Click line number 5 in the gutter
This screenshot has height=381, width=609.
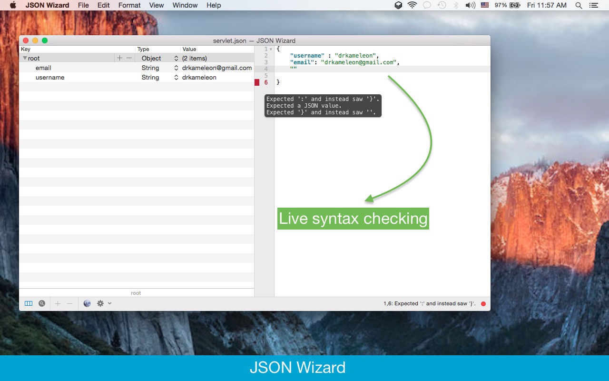[266, 76]
